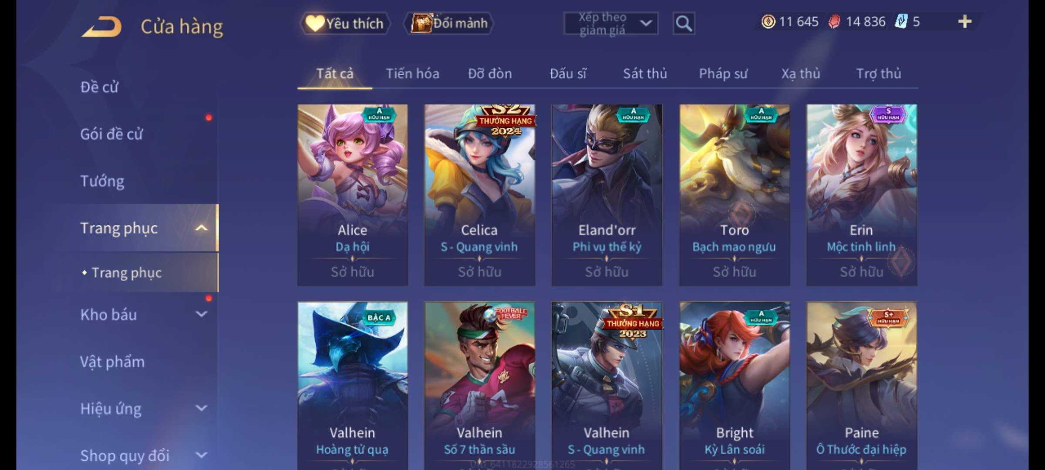
Task: Open Đổi mảnh shard exchange
Action: coord(449,23)
